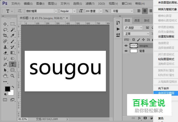Image resolution: width=178 pixels, height=122 pixels.
Task: Open the blend mode dropdown 正常
Action: pyautogui.click(x=136, y=34)
